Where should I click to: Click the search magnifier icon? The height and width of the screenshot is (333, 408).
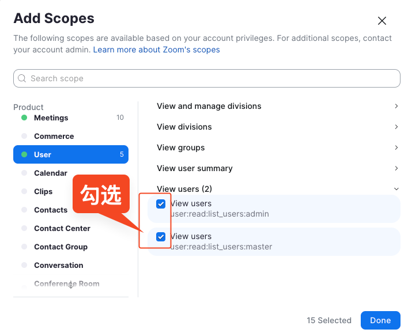(x=22, y=78)
